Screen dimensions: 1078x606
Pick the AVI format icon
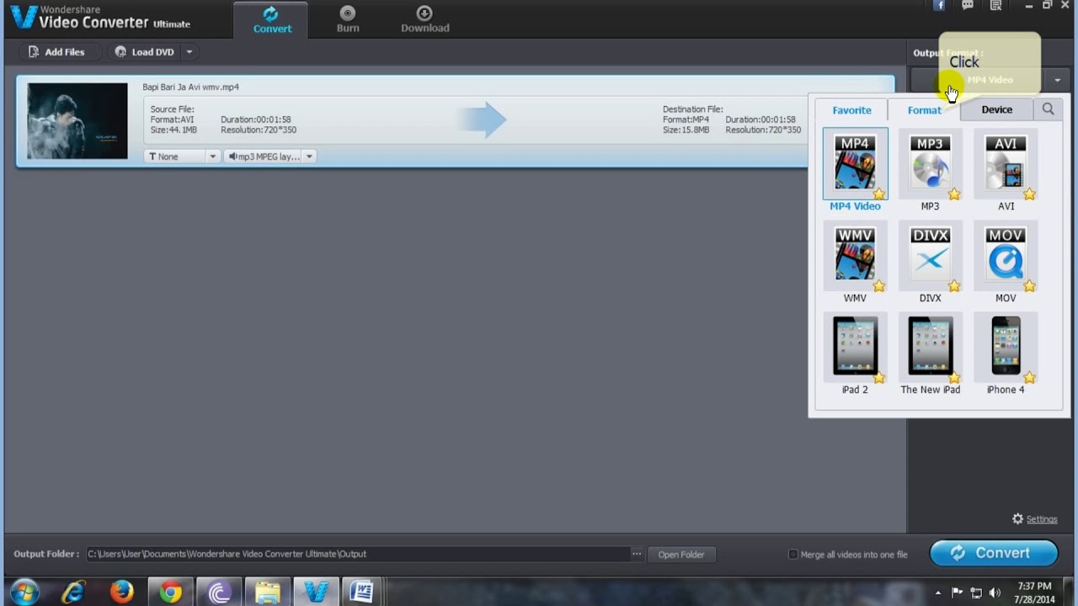[x=1006, y=163]
